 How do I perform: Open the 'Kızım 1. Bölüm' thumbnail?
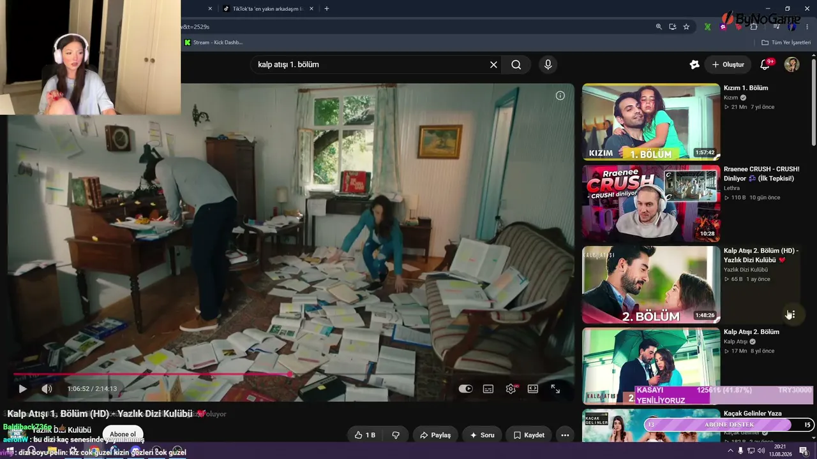pos(651,122)
